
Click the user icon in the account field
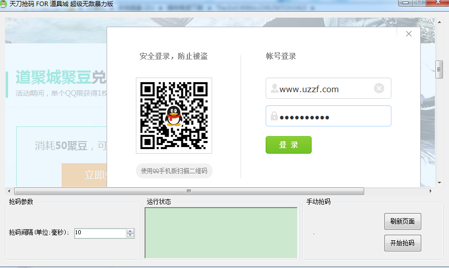point(274,88)
